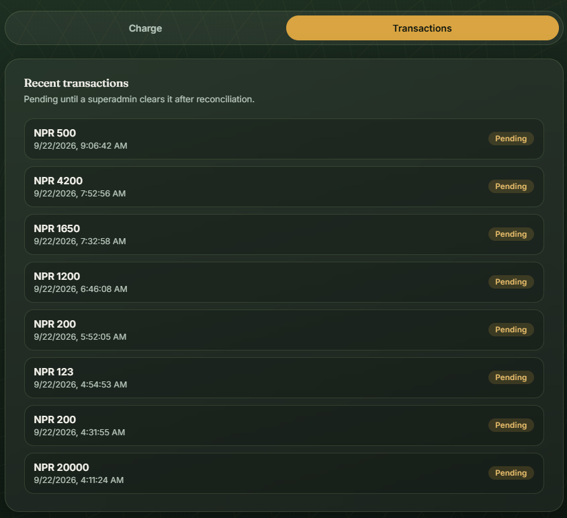Click the superadmin reconciliation note text
Screen dimensions: 567x518
[x=139, y=99]
